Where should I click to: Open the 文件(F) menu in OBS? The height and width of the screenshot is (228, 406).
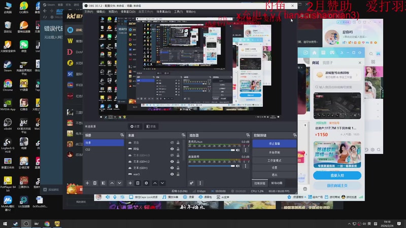[88, 12]
